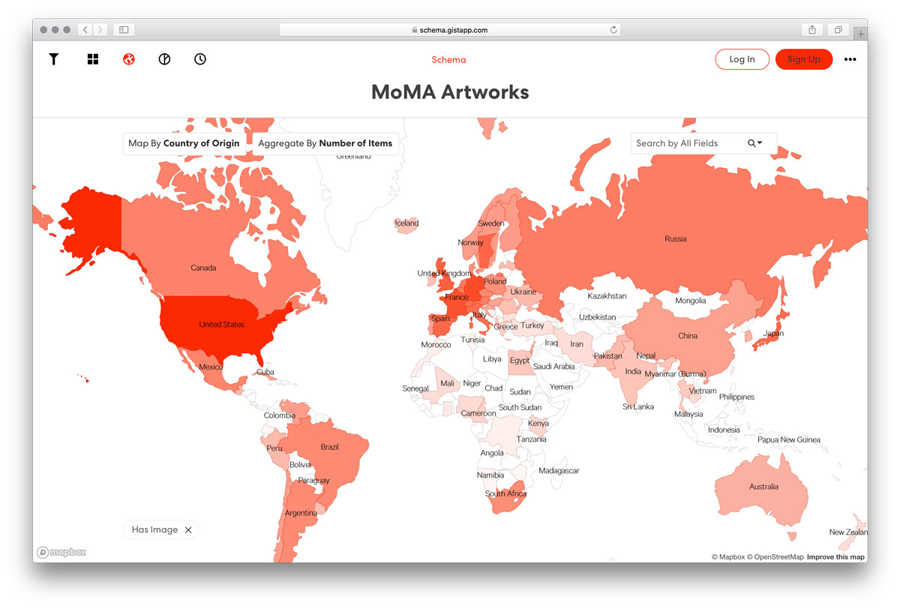This screenshot has width=900, height=609.
Task: Open the pie chart view
Action: coord(164,59)
